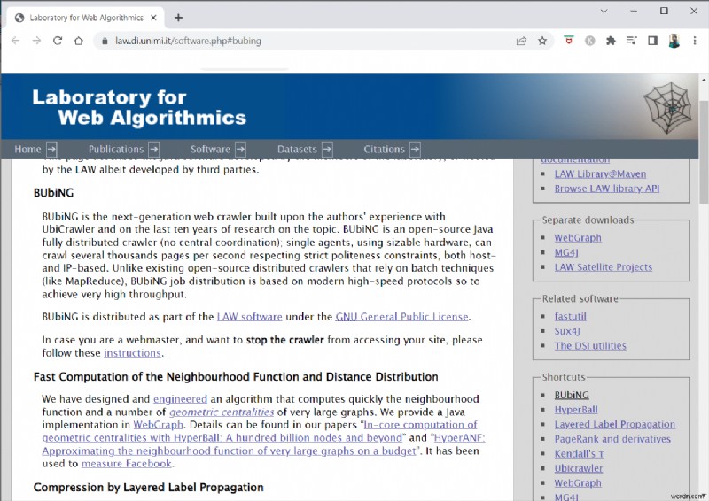The image size is (709, 501).
Task: Close the Laboratory for Web Algorithmics tab
Action: pyautogui.click(x=153, y=18)
